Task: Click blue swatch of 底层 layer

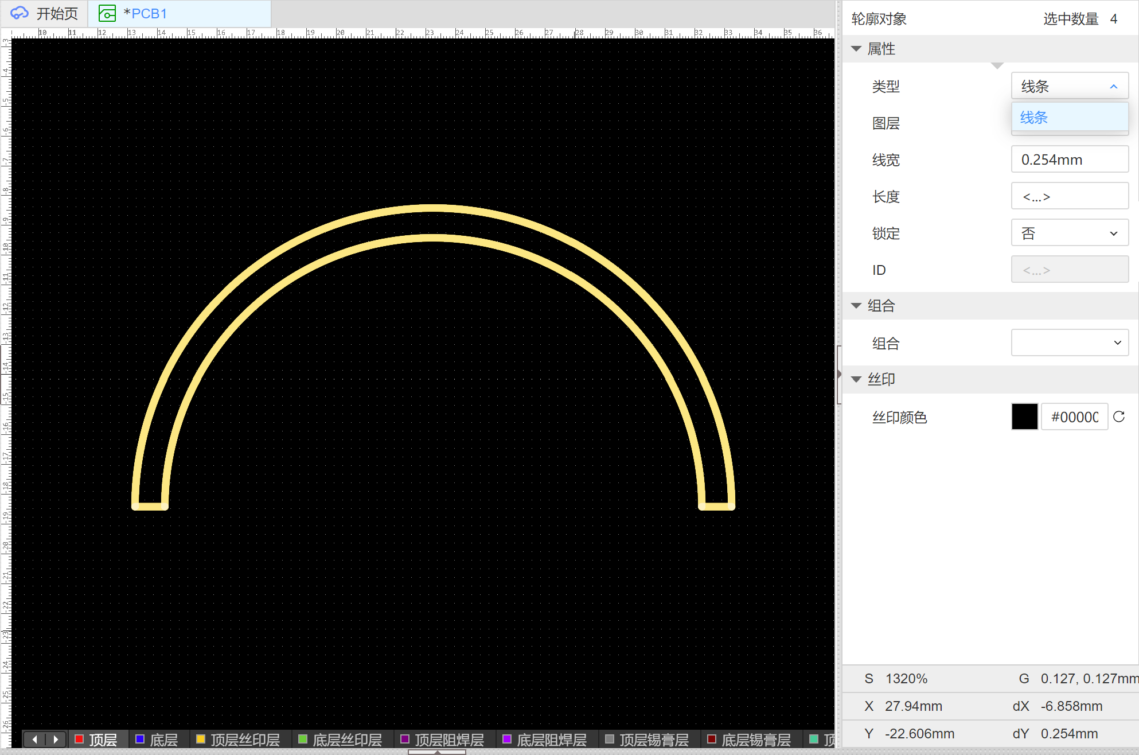Action: pos(139,739)
